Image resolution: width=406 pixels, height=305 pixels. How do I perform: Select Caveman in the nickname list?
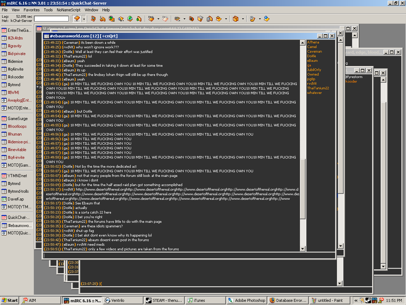(314, 52)
